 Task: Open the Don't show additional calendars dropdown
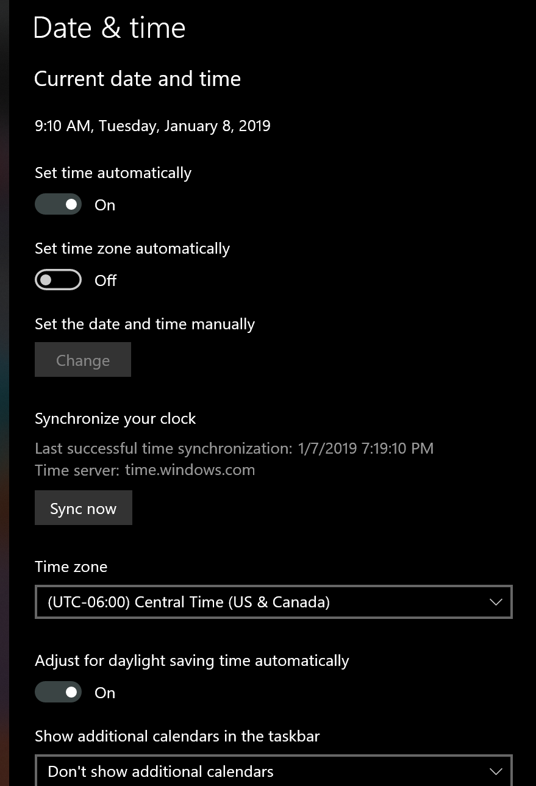coord(273,771)
